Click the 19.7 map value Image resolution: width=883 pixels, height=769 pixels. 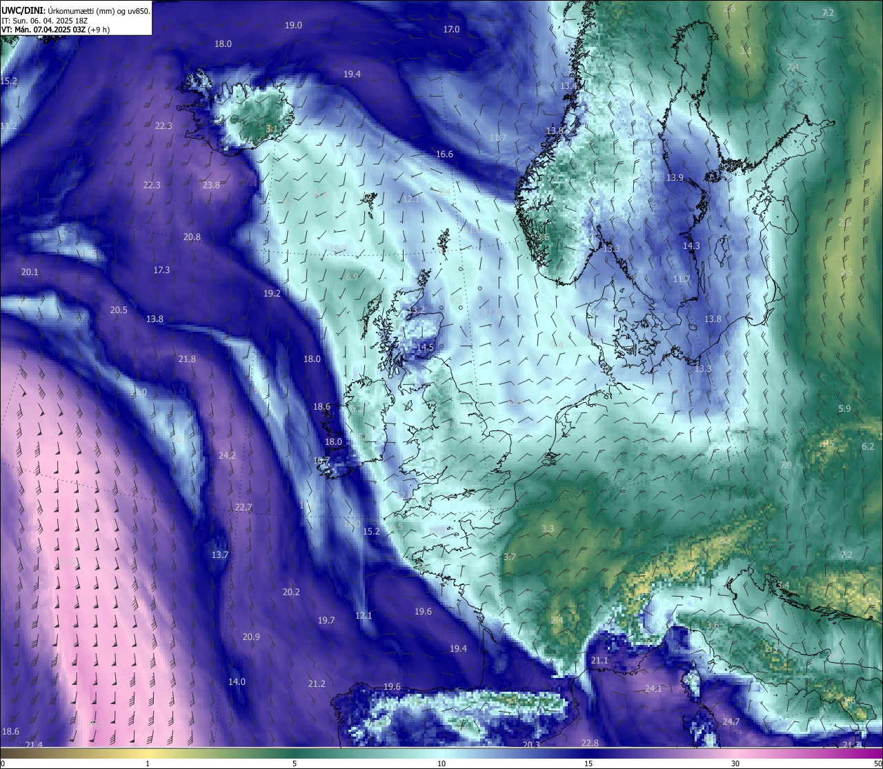326,620
